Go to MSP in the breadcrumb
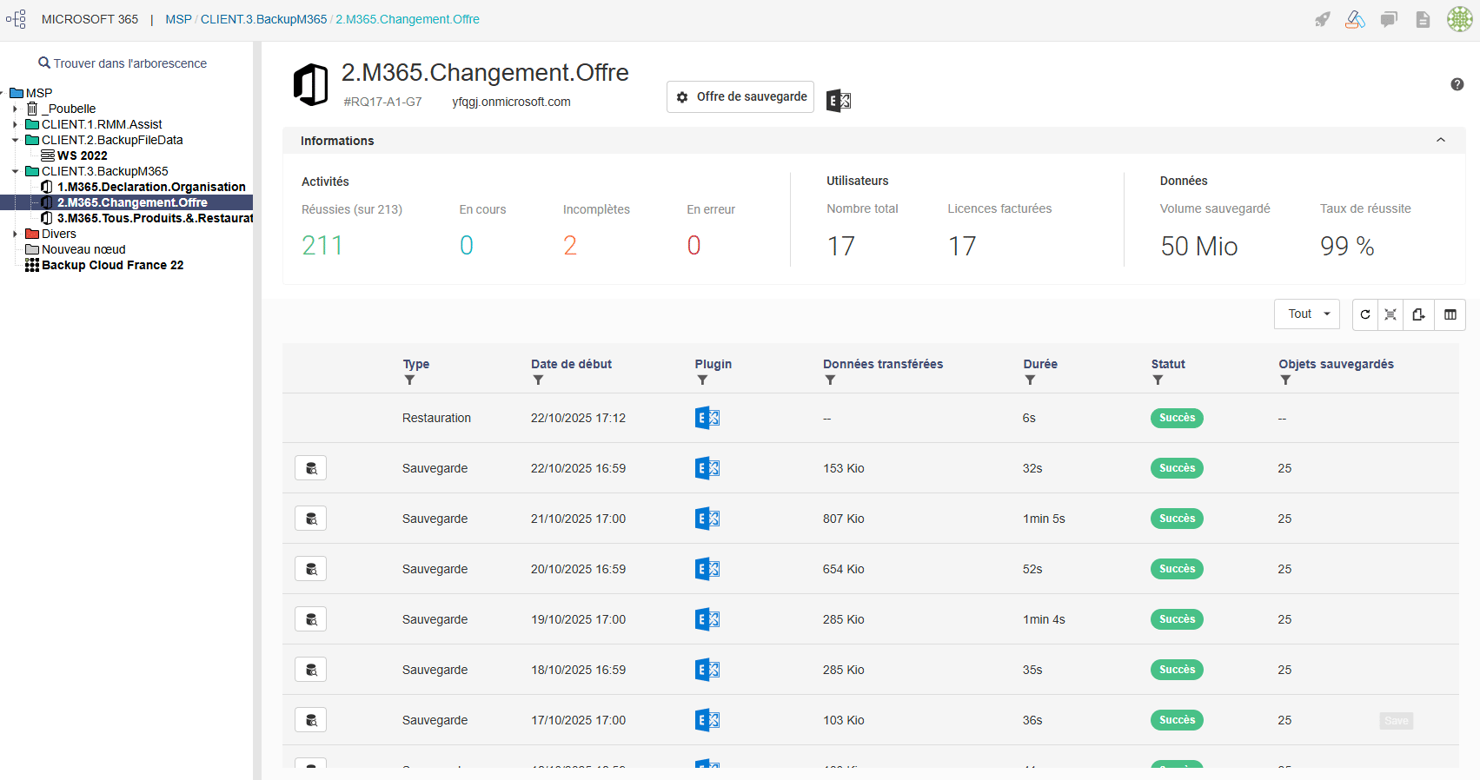 coord(178,19)
